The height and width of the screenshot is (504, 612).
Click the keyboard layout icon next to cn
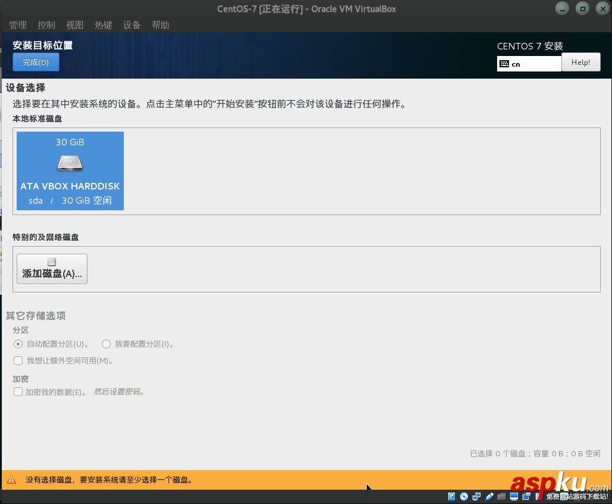tap(504, 63)
